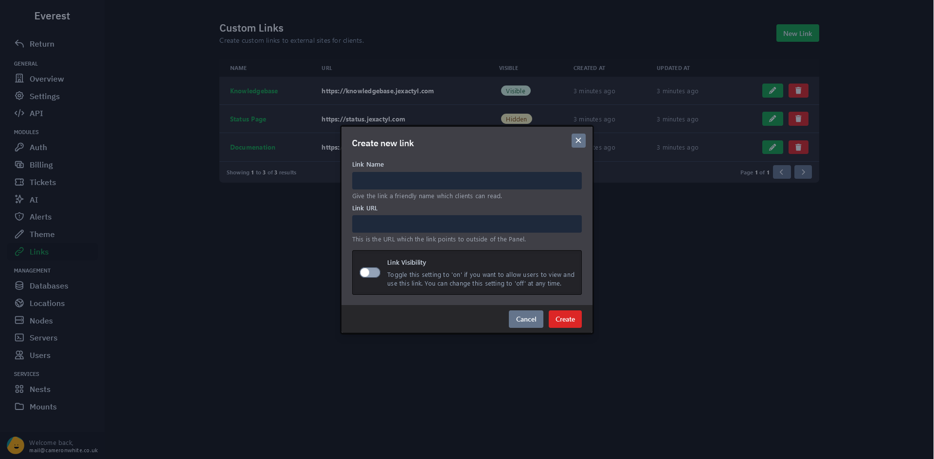Click the Auth key icon

[x=19, y=147]
